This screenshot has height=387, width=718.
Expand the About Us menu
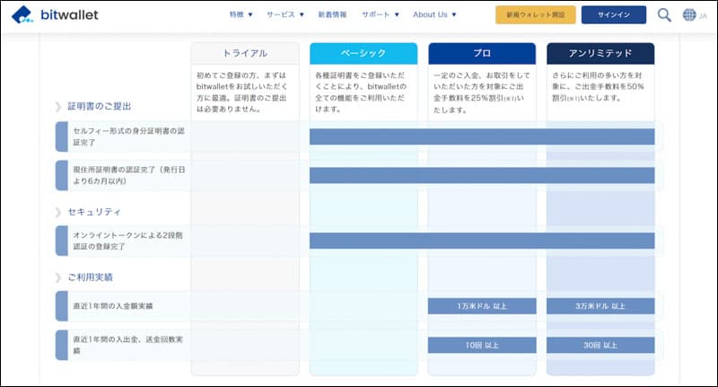(434, 15)
